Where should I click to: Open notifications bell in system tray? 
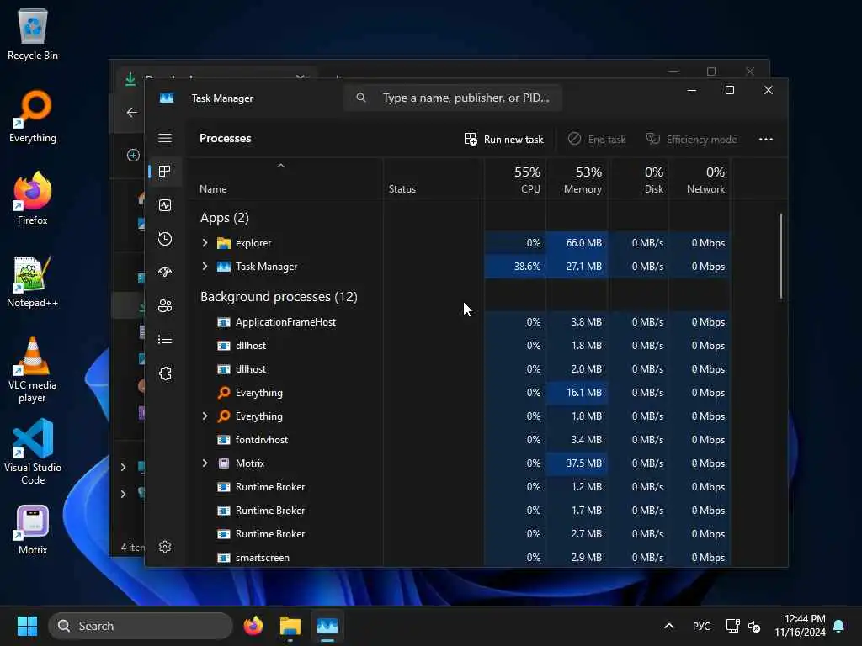tap(838, 626)
